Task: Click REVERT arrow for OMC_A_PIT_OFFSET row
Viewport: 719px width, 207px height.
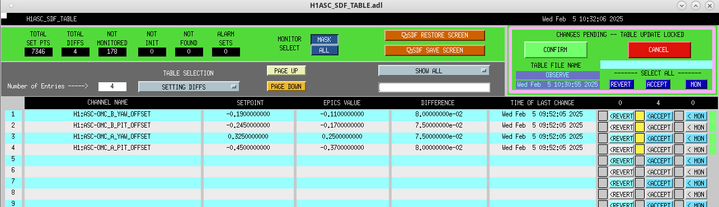Action: coord(621,149)
